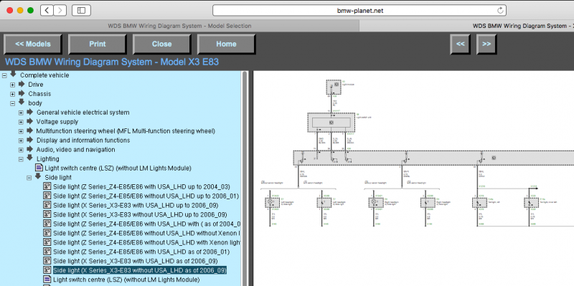Click diagram icon for X3-E83 with USA_LHD up to 2006_09
The width and height of the screenshot is (574, 286).
coord(47,205)
